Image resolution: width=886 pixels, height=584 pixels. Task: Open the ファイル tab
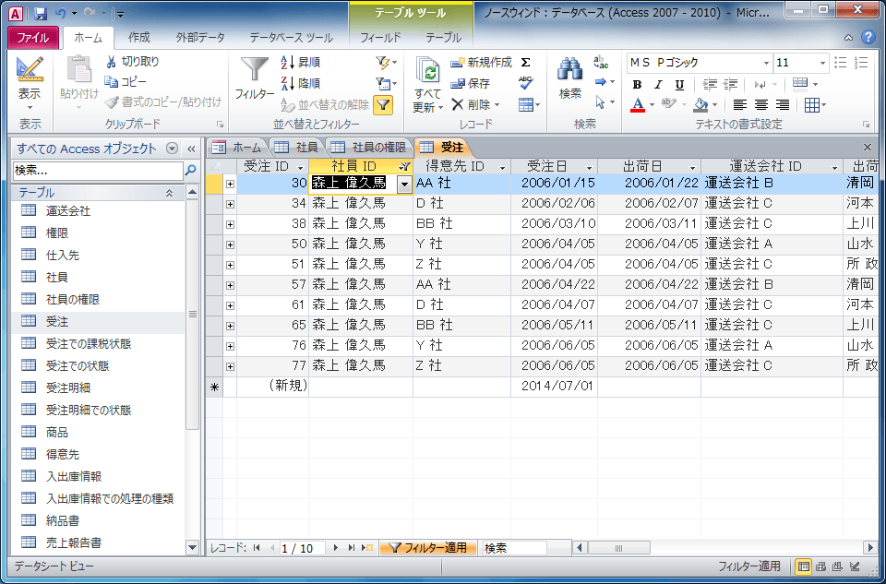pyautogui.click(x=33, y=38)
